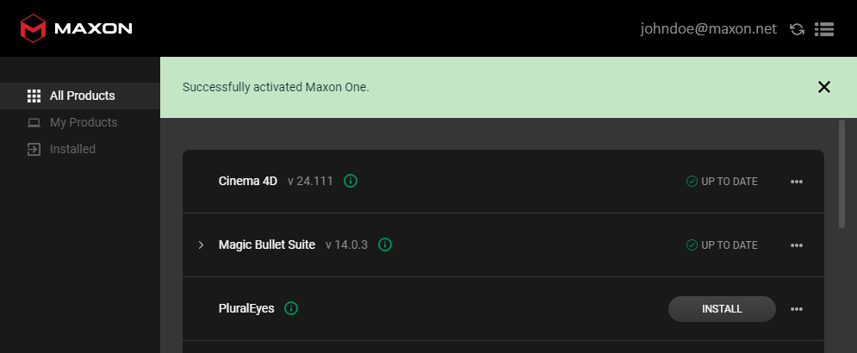Open Cinema 4D more options menu
This screenshot has width=857, height=353.
tap(797, 182)
